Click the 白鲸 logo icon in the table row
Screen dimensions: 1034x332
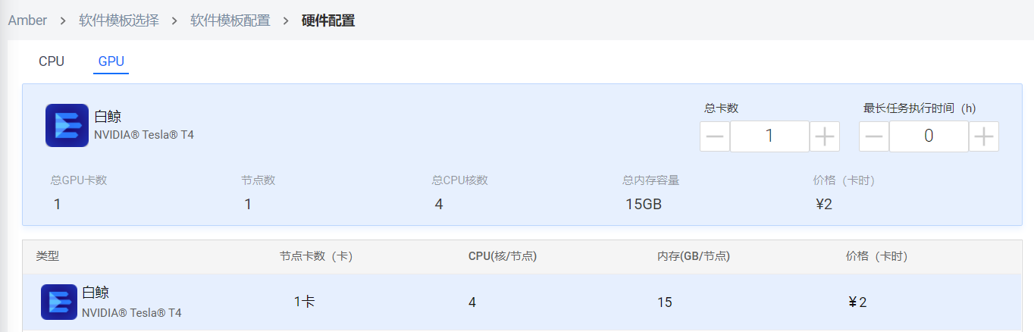click(59, 302)
